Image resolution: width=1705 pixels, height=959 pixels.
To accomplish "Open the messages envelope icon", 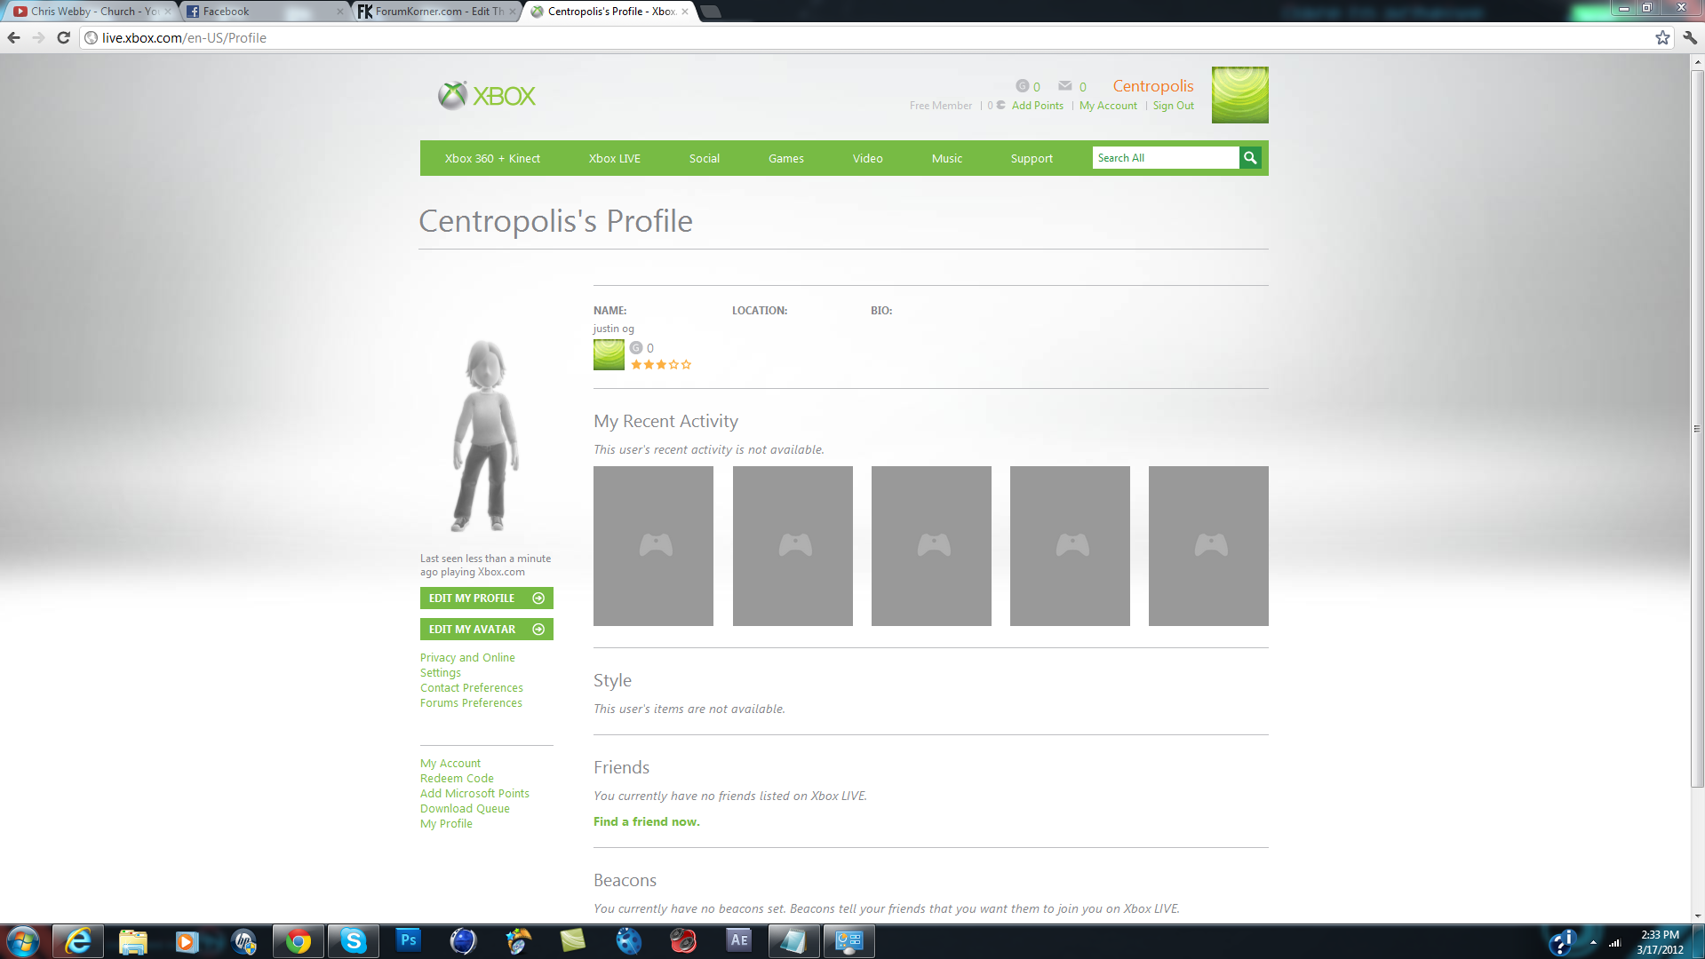I will [1064, 86].
